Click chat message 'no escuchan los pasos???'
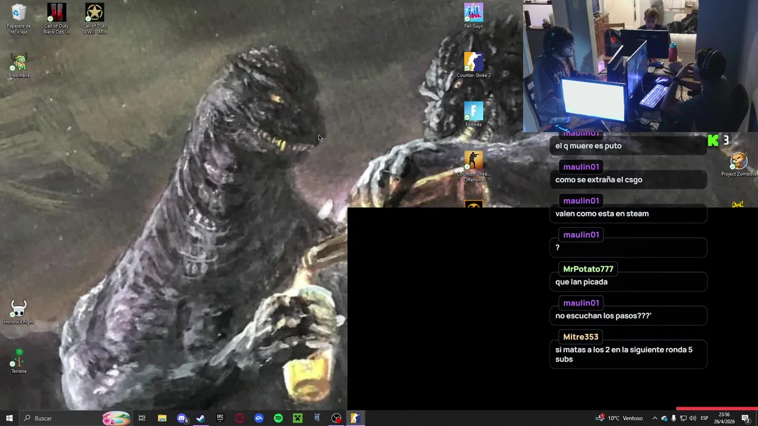This screenshot has height=426, width=758. point(628,316)
